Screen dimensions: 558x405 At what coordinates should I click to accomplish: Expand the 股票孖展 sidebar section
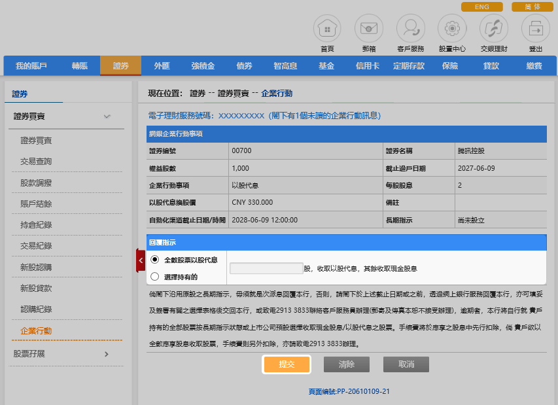[107, 354]
